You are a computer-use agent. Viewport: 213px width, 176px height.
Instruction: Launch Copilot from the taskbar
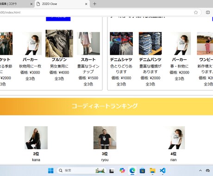pos(122,170)
